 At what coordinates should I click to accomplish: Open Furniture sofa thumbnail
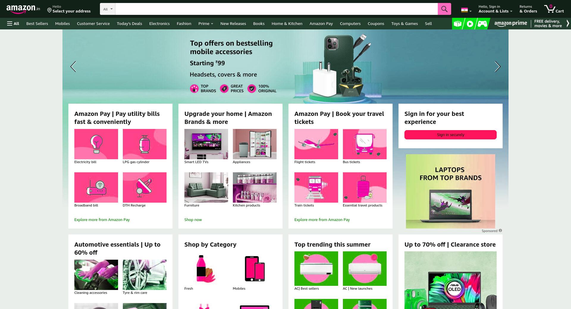(x=206, y=187)
